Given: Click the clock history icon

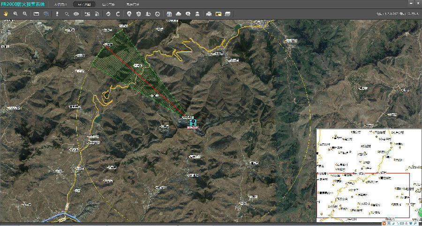Looking at the screenshot, I should 108,14.
